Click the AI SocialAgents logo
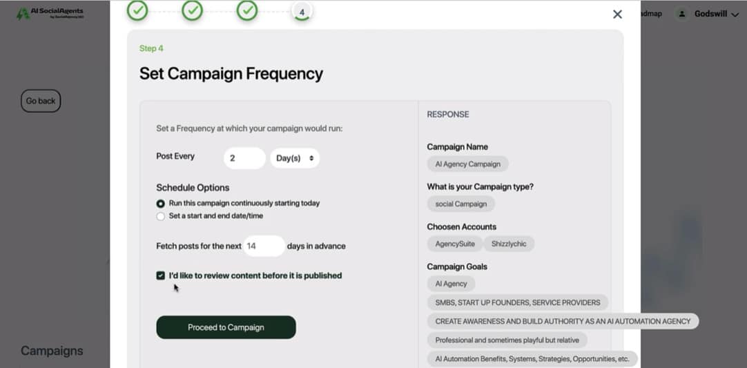This screenshot has height=368, width=747. click(x=50, y=13)
